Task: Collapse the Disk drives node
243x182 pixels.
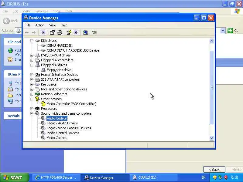Action: [32, 41]
